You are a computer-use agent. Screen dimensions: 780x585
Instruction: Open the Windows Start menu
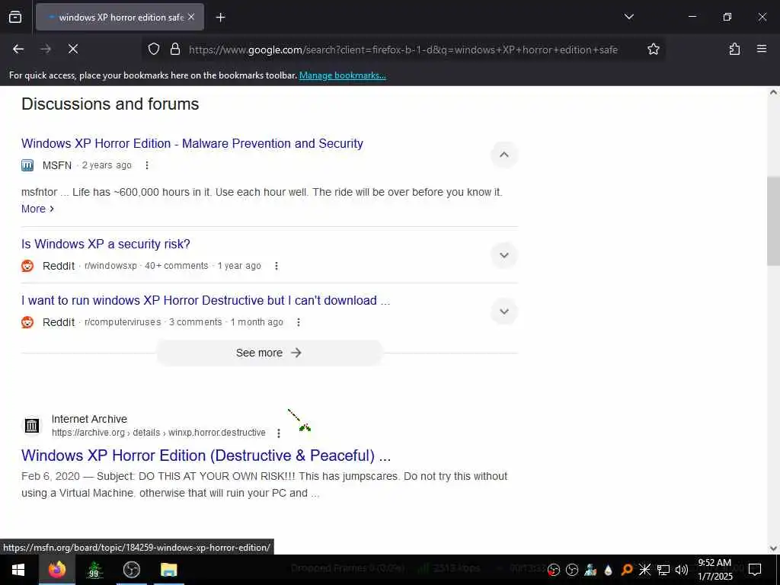click(x=18, y=570)
